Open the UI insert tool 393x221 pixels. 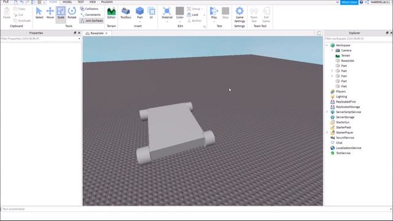point(151,13)
